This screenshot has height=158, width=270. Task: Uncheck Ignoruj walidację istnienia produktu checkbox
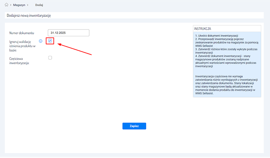[50, 41]
